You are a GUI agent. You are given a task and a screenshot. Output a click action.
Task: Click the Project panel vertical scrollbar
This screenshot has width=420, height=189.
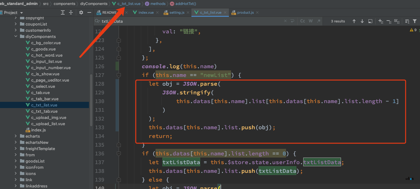point(91,100)
